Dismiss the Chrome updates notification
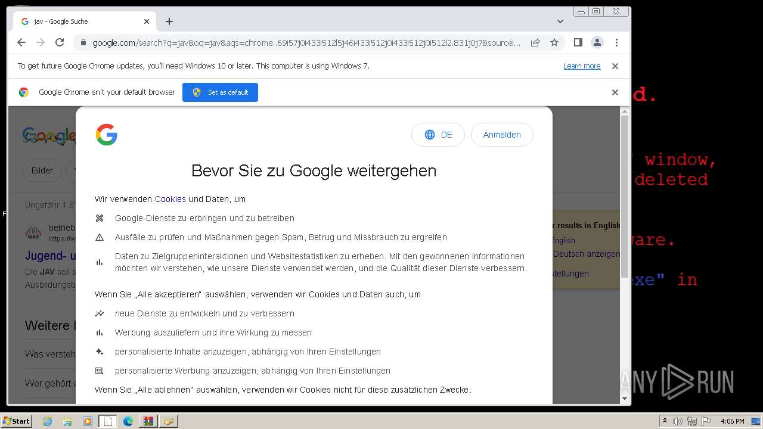The image size is (763, 429). 615,66
